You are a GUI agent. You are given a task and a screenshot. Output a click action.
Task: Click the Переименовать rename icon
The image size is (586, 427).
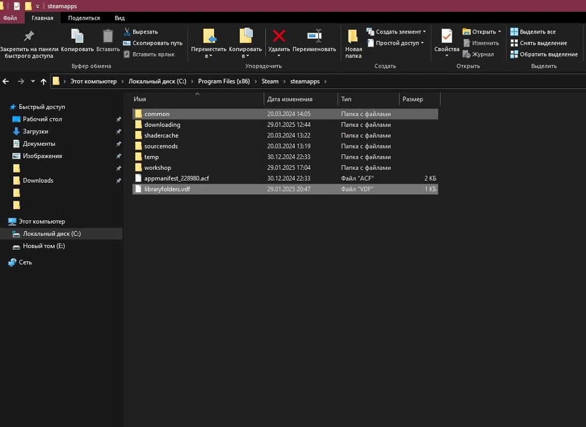tap(314, 36)
